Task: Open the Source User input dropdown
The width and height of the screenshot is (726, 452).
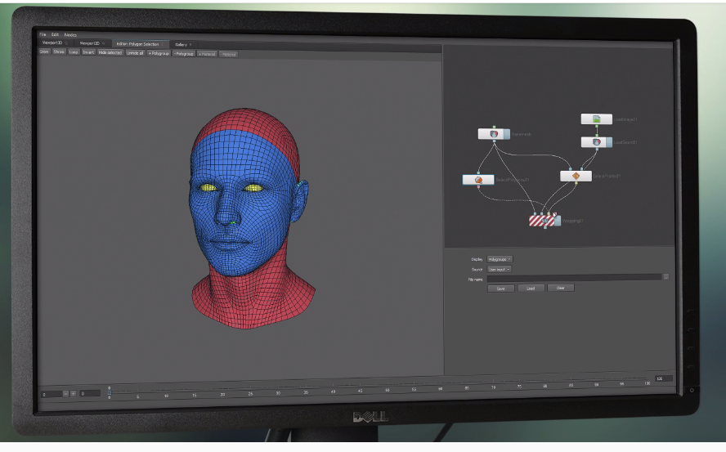Action: (499, 269)
